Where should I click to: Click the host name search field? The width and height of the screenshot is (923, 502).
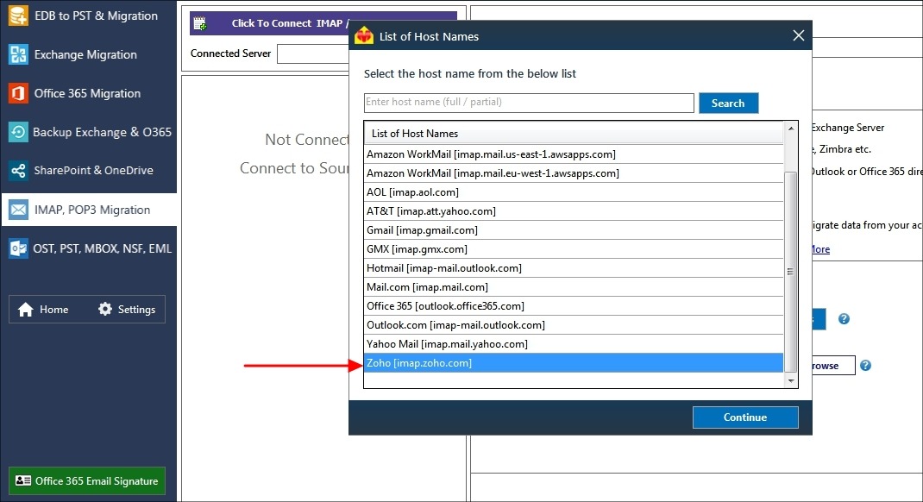coord(529,103)
